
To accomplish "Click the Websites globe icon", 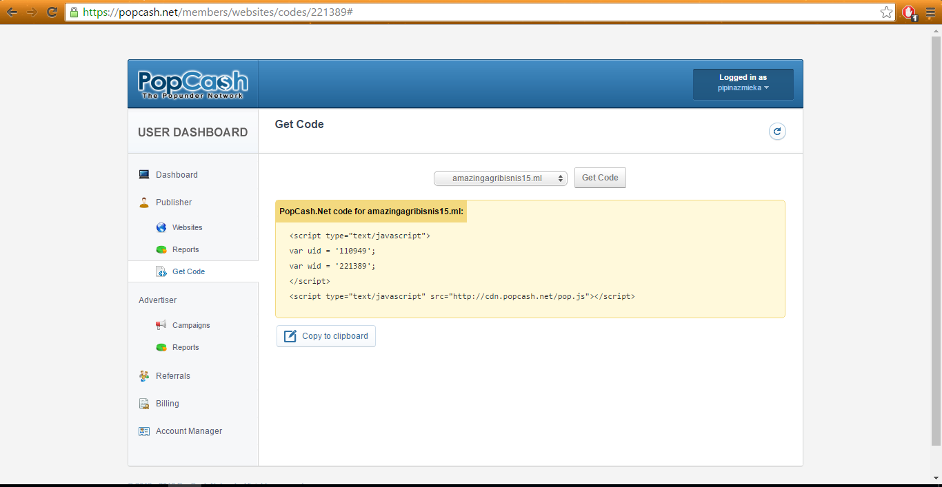I will click(x=161, y=227).
